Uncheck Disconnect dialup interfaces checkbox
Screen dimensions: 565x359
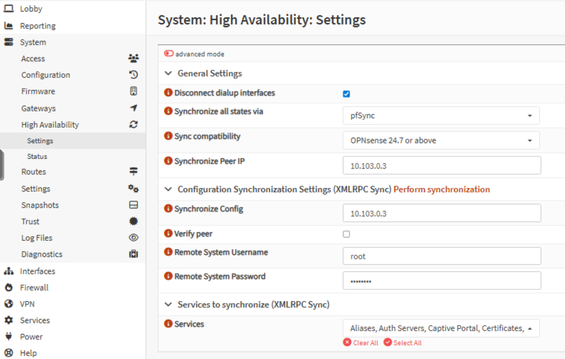tap(346, 94)
